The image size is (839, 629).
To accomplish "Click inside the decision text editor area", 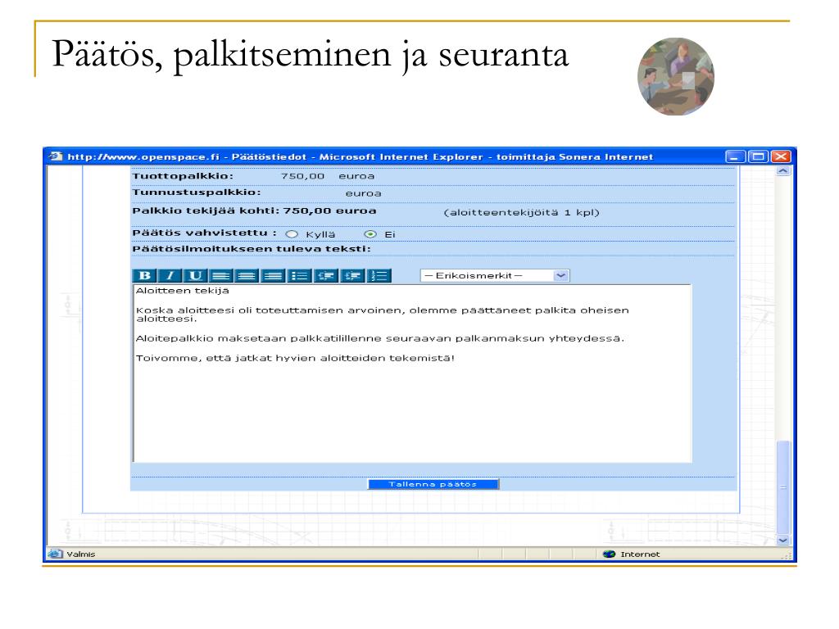I will pos(412,373).
